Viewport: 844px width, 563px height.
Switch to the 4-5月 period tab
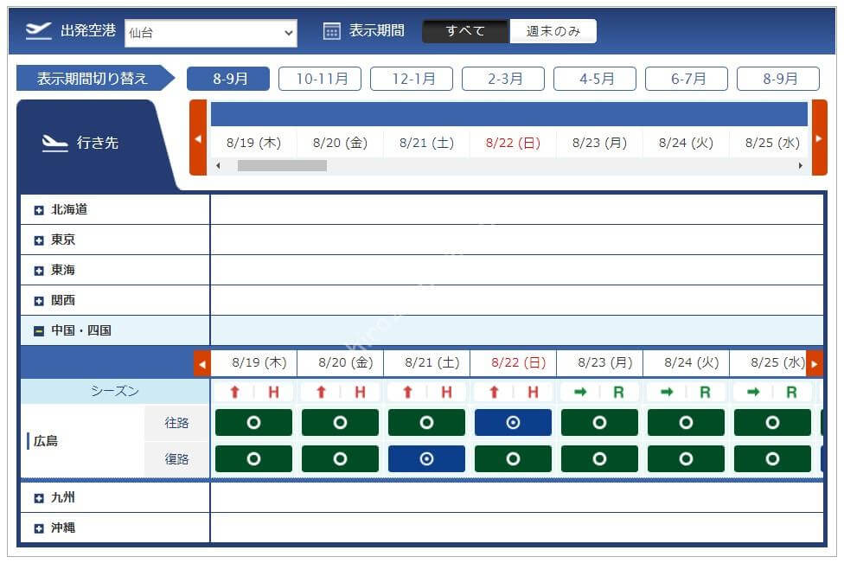pyautogui.click(x=595, y=79)
